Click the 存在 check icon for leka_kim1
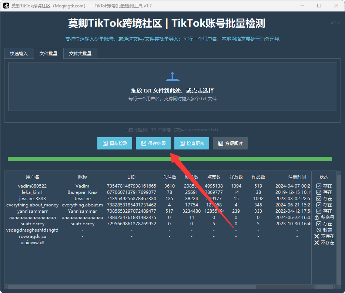The height and width of the screenshot is (293, 345). (x=319, y=192)
